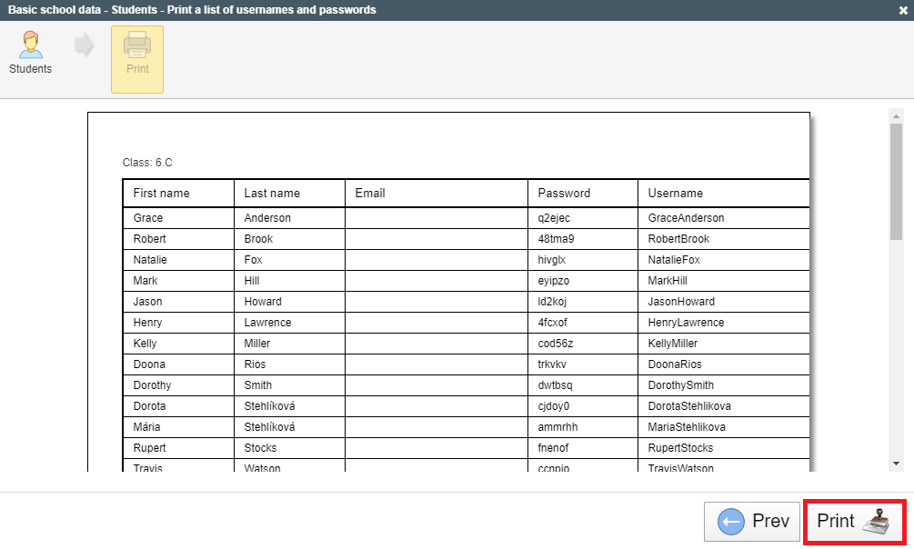
Task: Click the password 'ld2koj'
Action: [x=552, y=302]
